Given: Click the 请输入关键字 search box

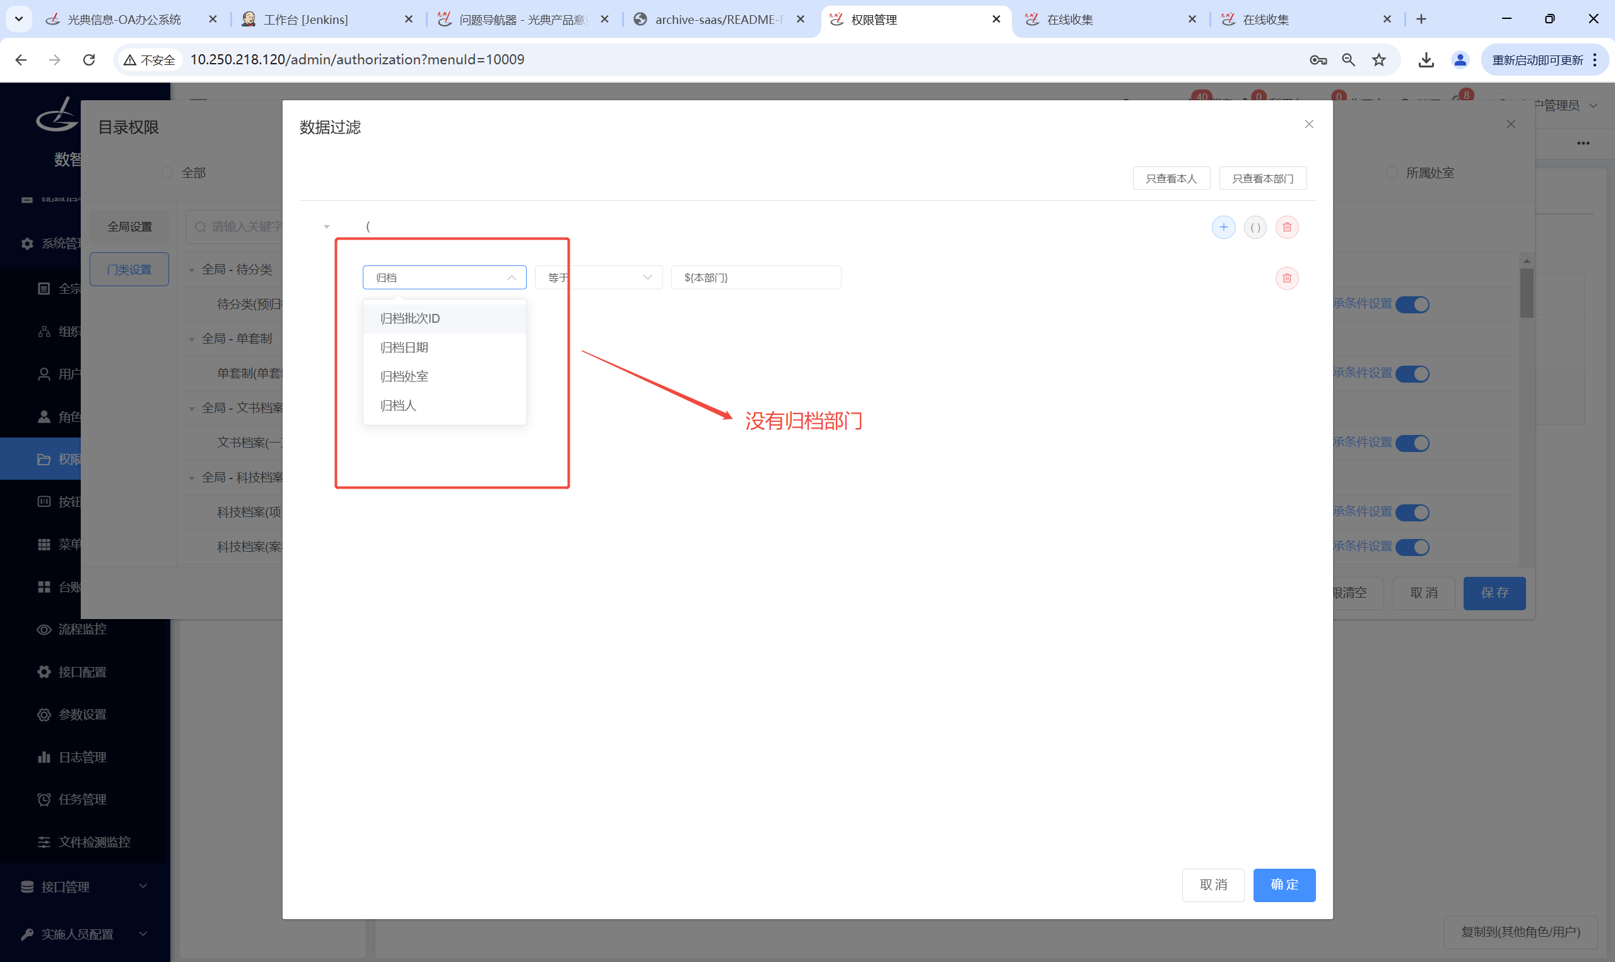Looking at the screenshot, I should coord(235,226).
